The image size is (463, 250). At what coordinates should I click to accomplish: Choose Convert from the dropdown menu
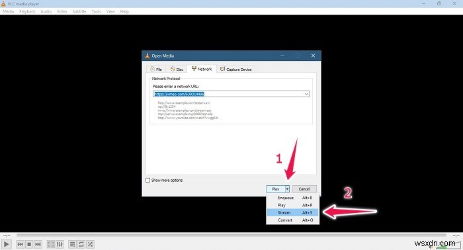pos(292,220)
